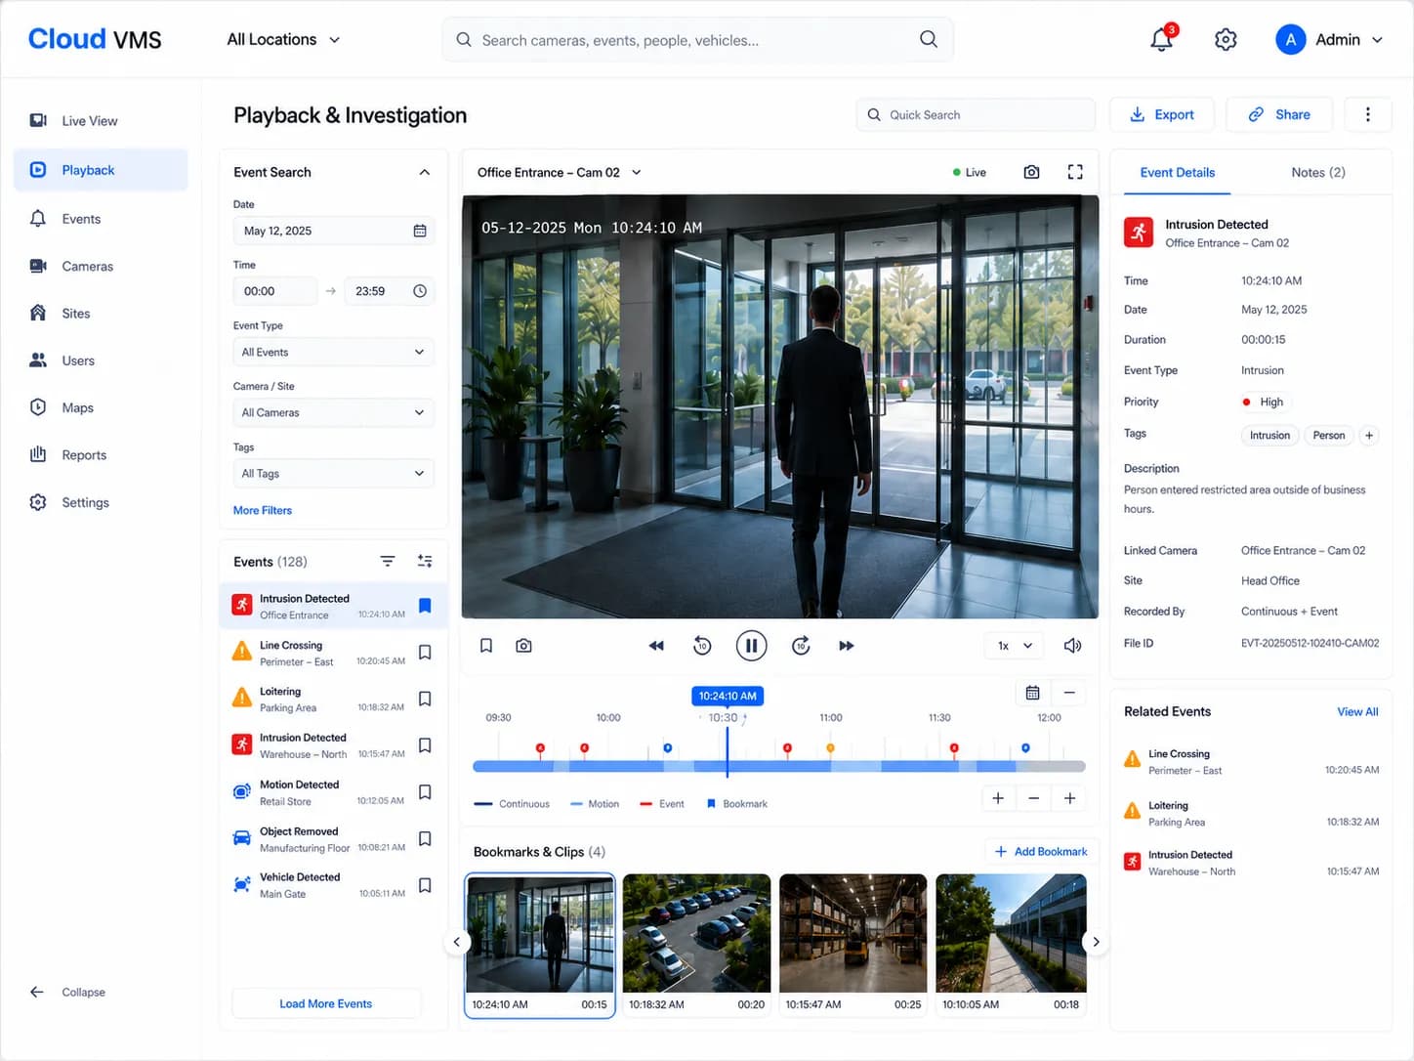Enter fullscreen video mode

pyautogui.click(x=1075, y=172)
